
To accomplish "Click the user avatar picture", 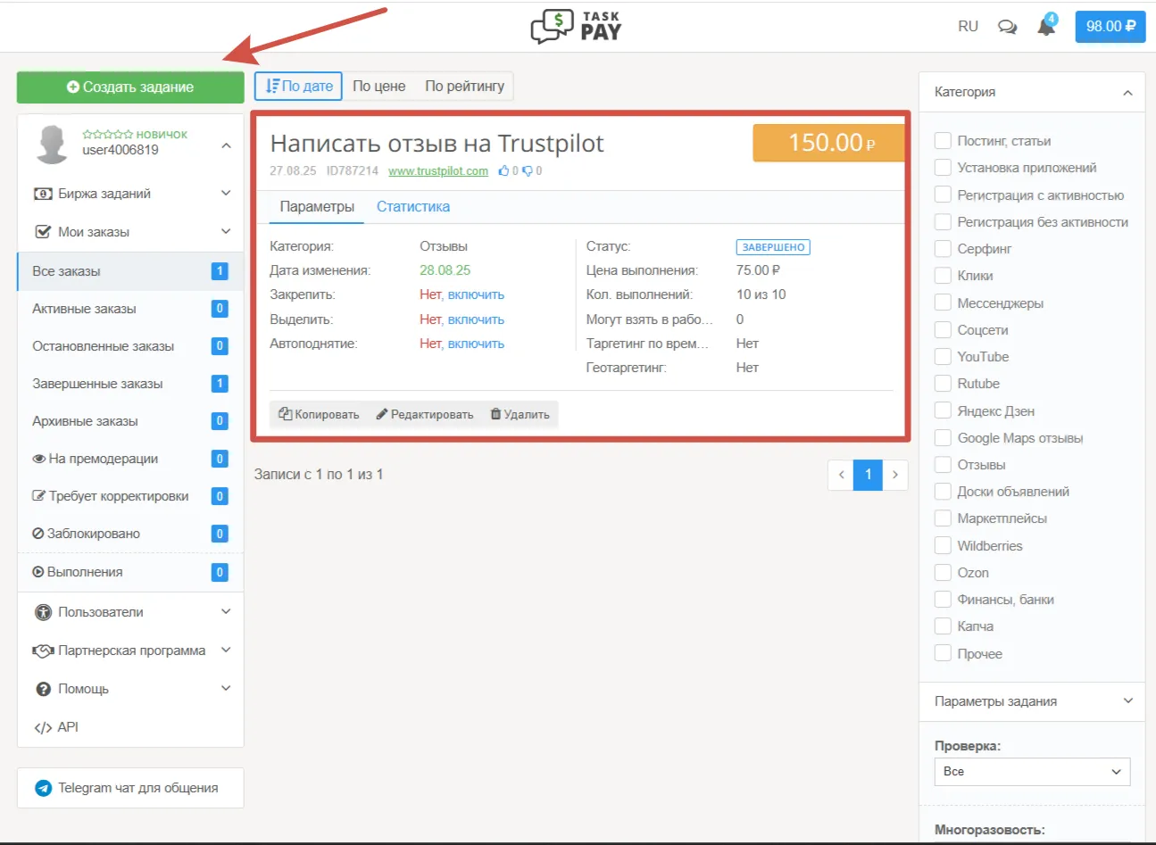I will [52, 143].
